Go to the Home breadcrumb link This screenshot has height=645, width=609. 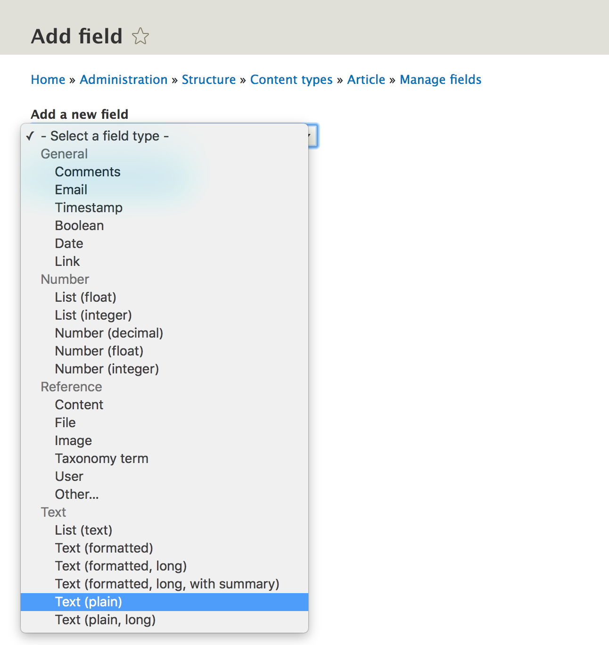click(x=48, y=80)
